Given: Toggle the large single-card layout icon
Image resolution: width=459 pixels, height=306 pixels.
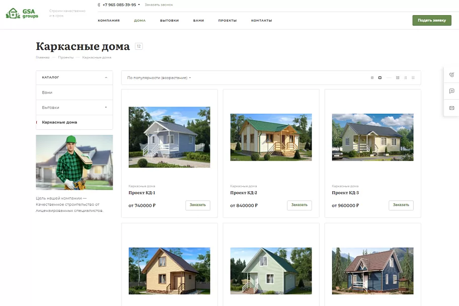Looking at the screenshot, I should click(x=379, y=78).
